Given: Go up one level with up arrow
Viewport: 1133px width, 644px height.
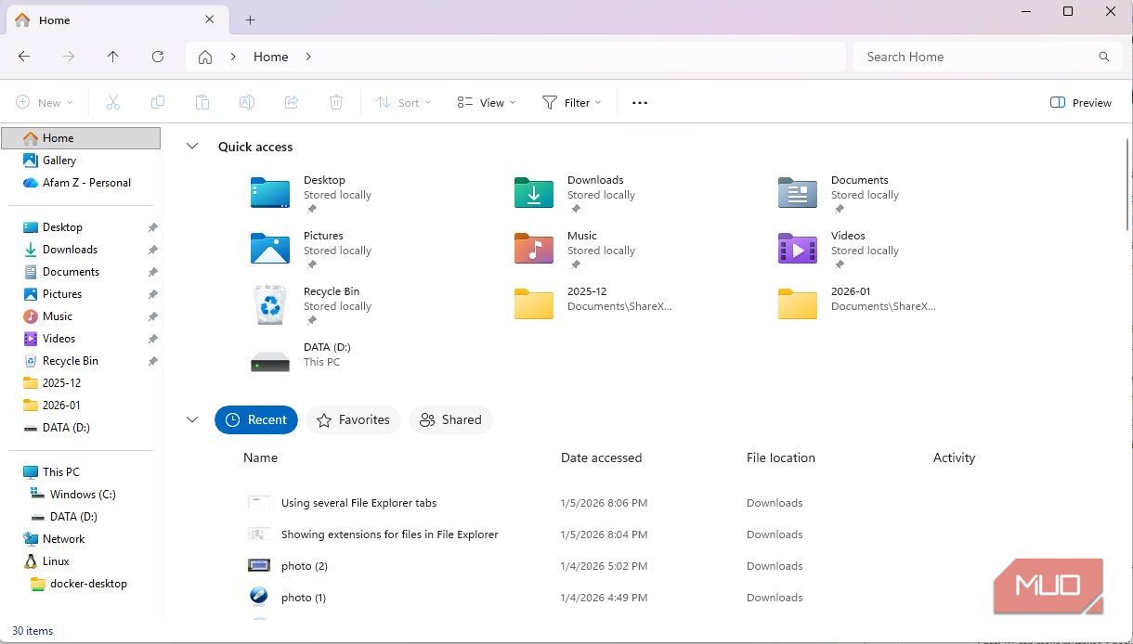Looking at the screenshot, I should point(113,57).
